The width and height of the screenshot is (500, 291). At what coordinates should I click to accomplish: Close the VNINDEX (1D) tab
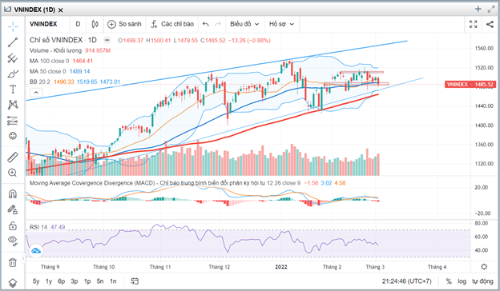(60, 10)
